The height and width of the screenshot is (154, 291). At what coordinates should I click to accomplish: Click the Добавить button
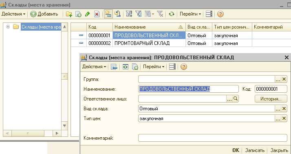[44, 14]
